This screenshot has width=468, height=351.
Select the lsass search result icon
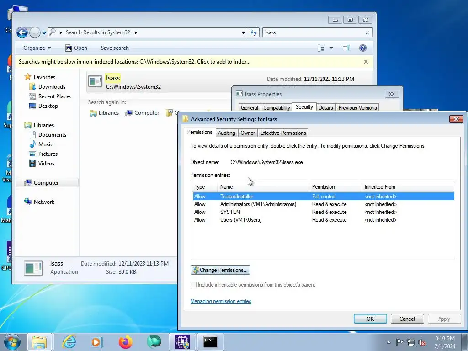[95, 81]
